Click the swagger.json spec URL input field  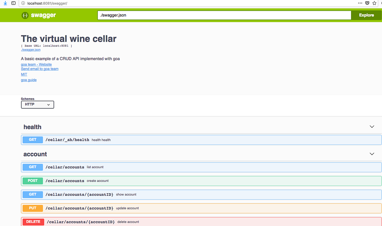223,15
